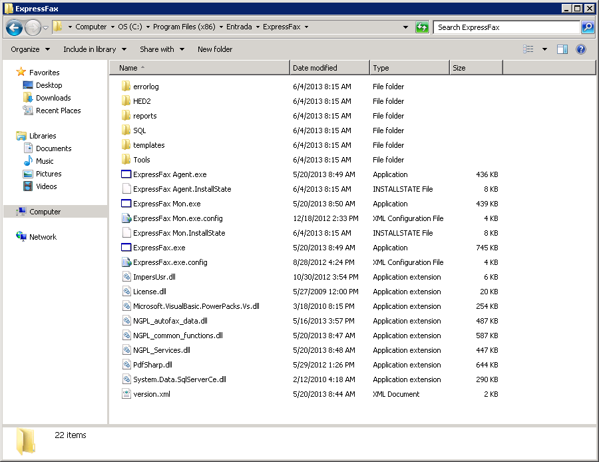Click the search magnifier icon

(x=588, y=27)
